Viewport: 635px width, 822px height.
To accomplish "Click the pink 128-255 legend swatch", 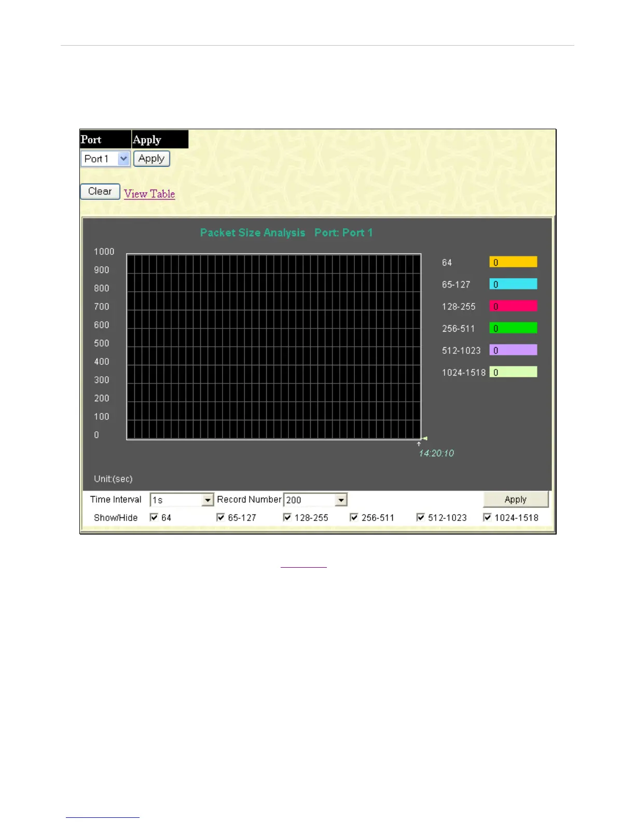I will click(x=513, y=306).
